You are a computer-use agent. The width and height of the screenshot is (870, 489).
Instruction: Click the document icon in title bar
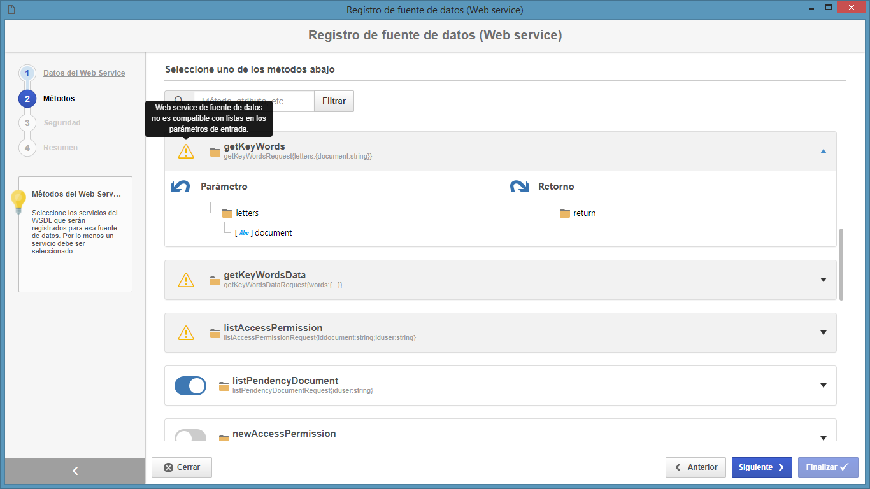[12, 10]
